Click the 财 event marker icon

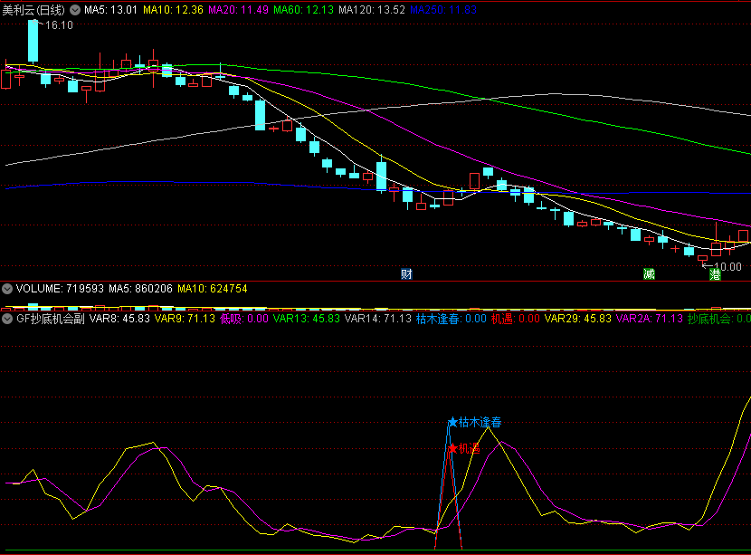pos(406,274)
